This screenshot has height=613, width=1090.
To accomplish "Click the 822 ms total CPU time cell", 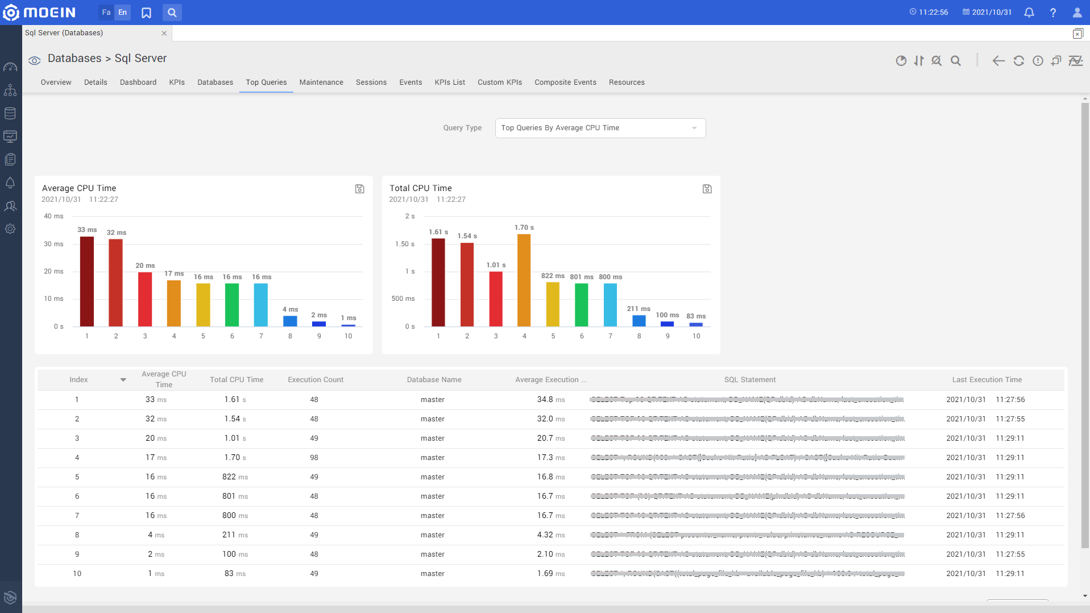I will tap(235, 477).
